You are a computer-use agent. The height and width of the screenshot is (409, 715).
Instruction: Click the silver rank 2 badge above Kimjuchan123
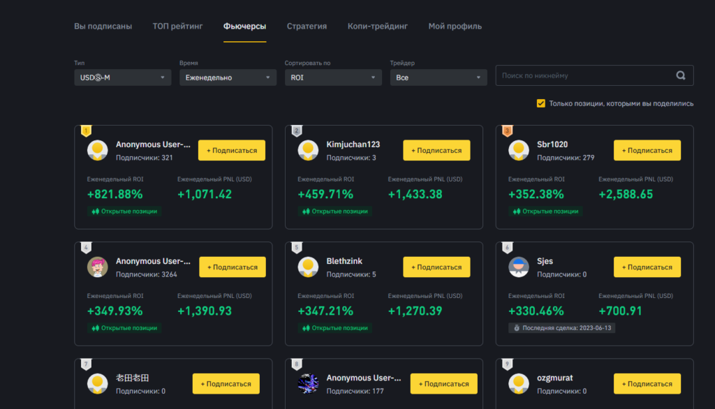(296, 130)
